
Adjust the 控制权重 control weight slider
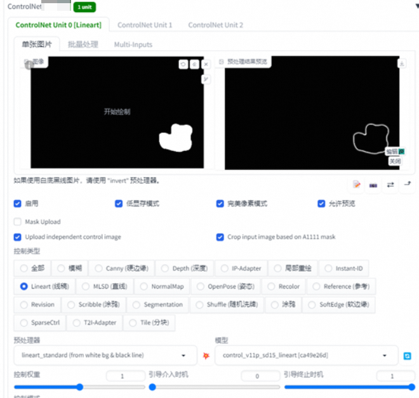pyautogui.click(x=79, y=387)
